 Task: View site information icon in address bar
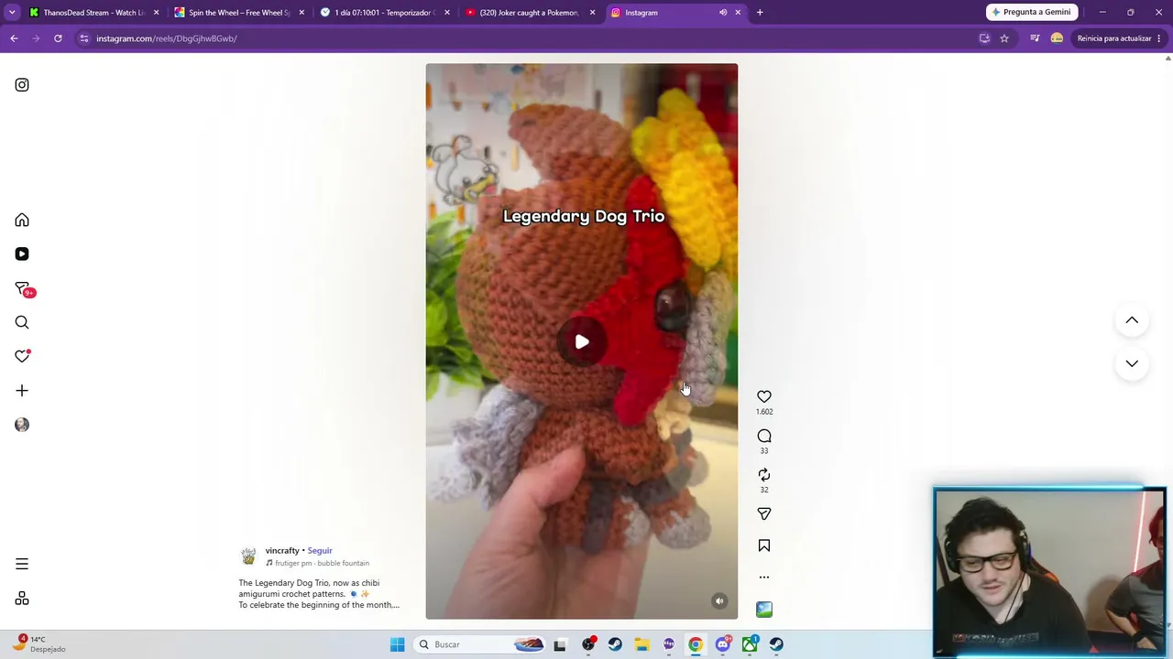[x=83, y=38]
